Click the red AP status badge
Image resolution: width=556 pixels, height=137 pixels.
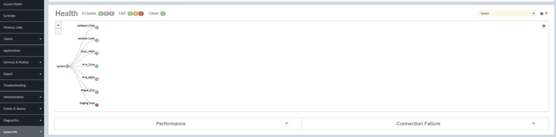(141, 13)
